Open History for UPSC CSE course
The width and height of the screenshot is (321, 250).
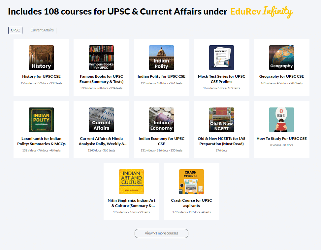pyautogui.click(x=41, y=76)
